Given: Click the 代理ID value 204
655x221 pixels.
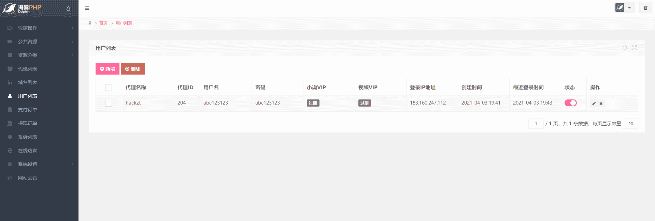Looking at the screenshot, I should [182, 103].
